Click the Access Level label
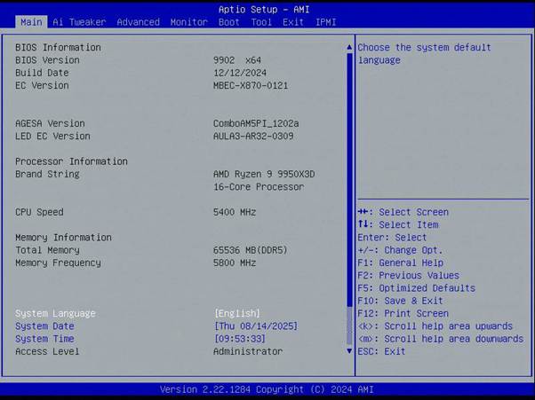 click(x=47, y=351)
